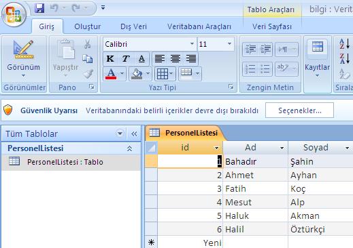This screenshot has height=248, width=353.
Task: Click the cut scissors icon
Action: point(87,44)
